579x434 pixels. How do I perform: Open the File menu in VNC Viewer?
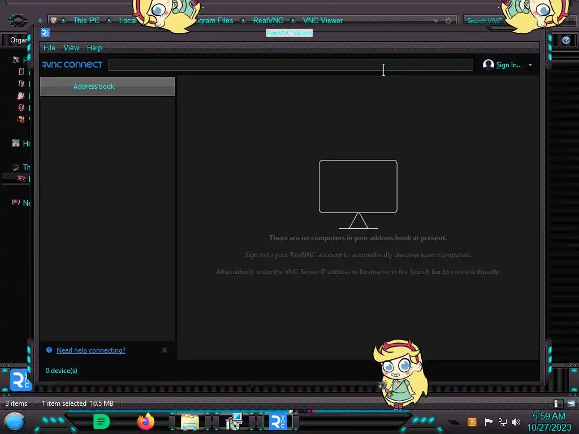pos(49,47)
